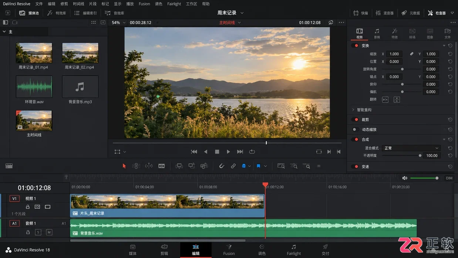This screenshot has height=258, width=458.
Task: Open the 时间线 menu
Action: (78, 4)
